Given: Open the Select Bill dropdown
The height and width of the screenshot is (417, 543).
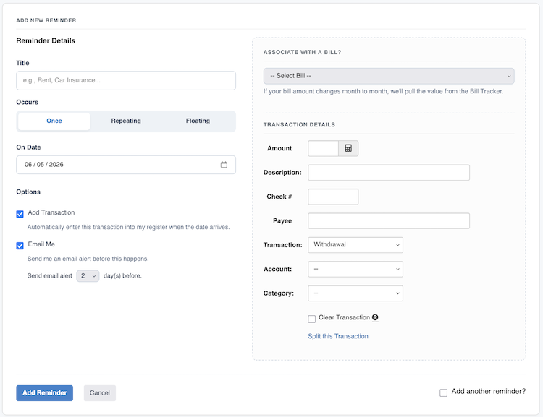Looking at the screenshot, I should point(389,76).
